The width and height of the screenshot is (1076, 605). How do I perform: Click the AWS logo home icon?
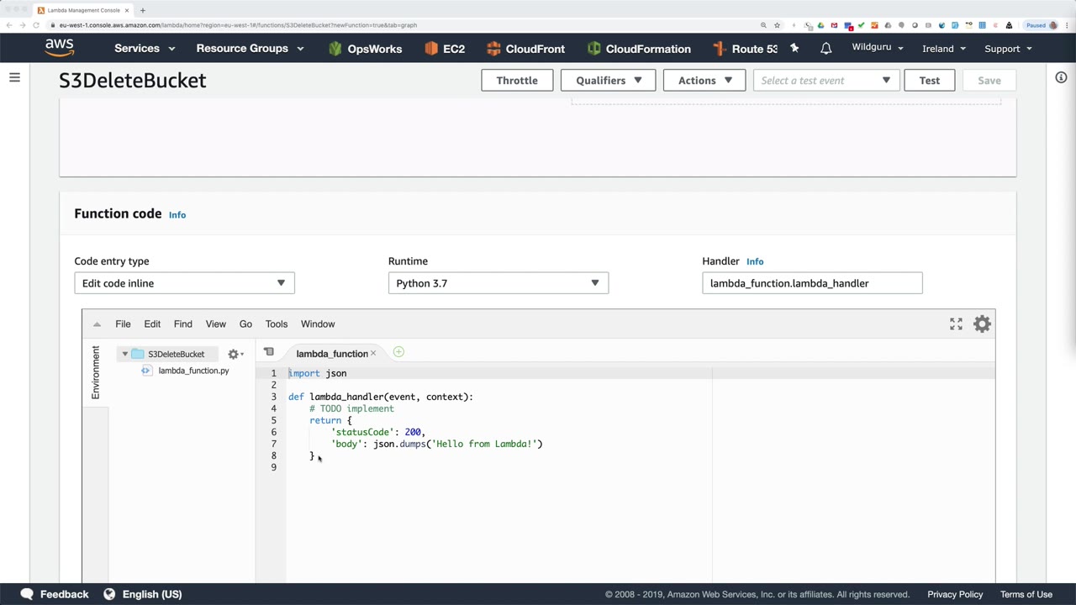coord(60,48)
